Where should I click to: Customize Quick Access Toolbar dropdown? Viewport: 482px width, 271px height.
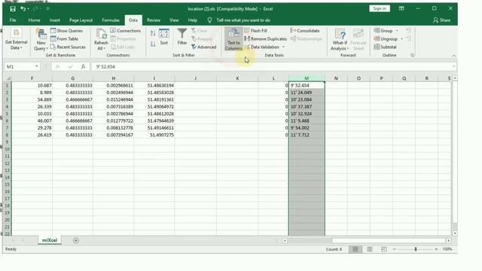click(x=47, y=9)
